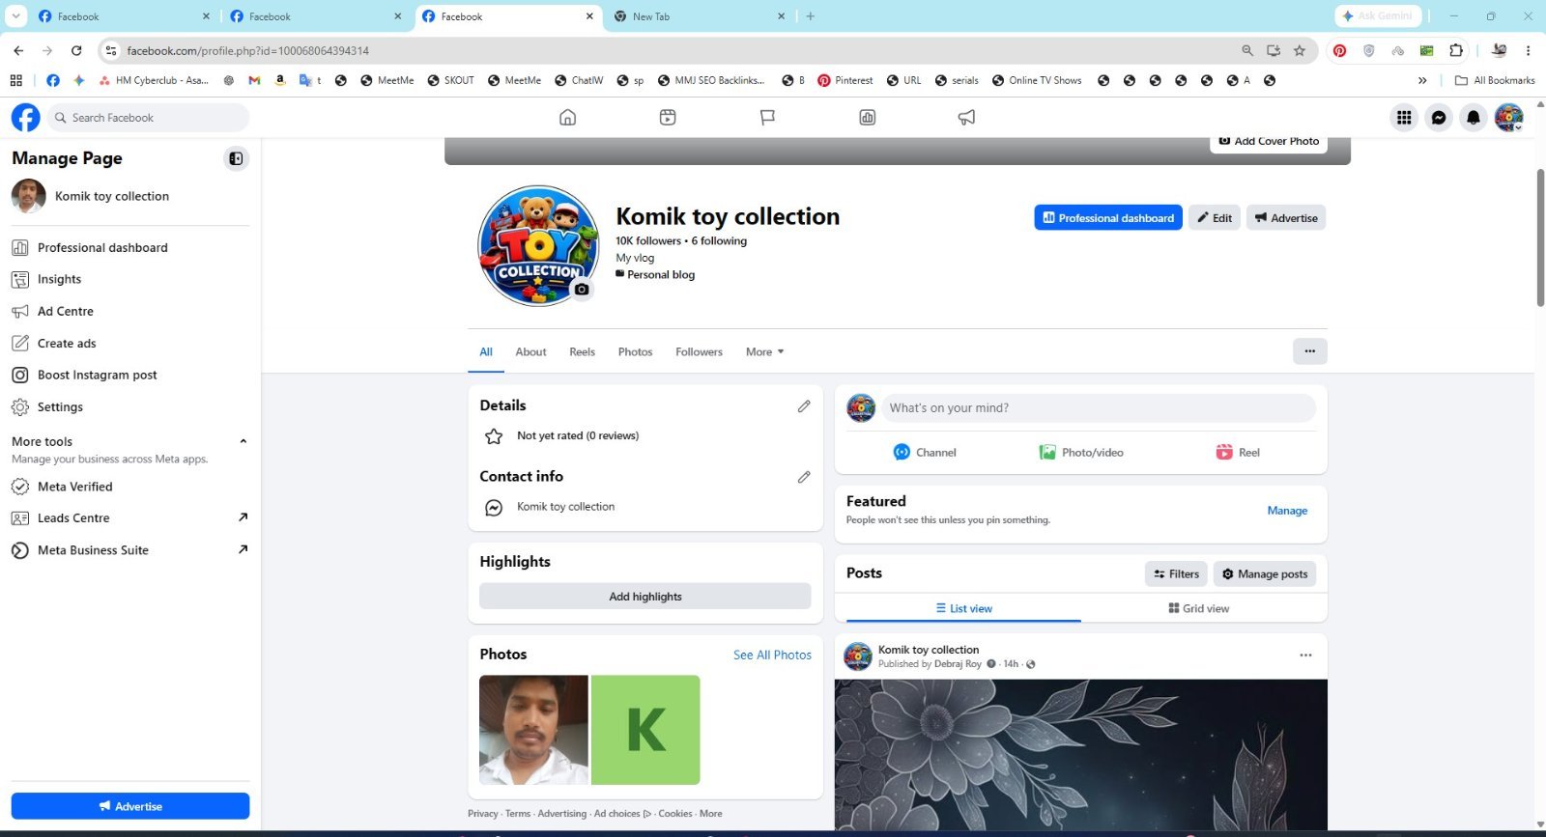Open Chrome three-dot menu

point(1528,50)
